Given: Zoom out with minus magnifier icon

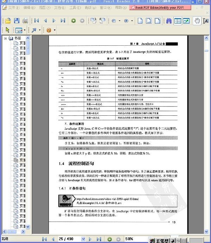Looking at the screenshot, I should 114,21.
